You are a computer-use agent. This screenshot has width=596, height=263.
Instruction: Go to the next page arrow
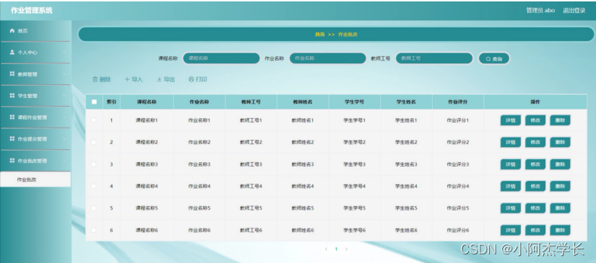click(x=346, y=249)
